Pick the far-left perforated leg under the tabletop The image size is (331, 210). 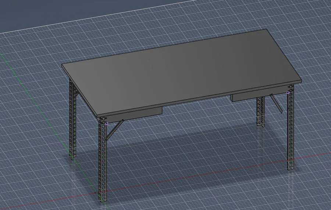[72, 119]
